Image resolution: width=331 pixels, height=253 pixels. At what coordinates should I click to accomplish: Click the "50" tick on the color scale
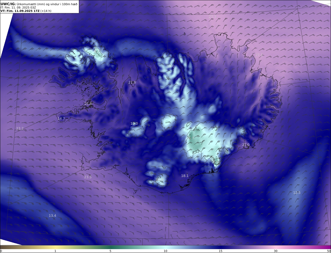(329, 251)
